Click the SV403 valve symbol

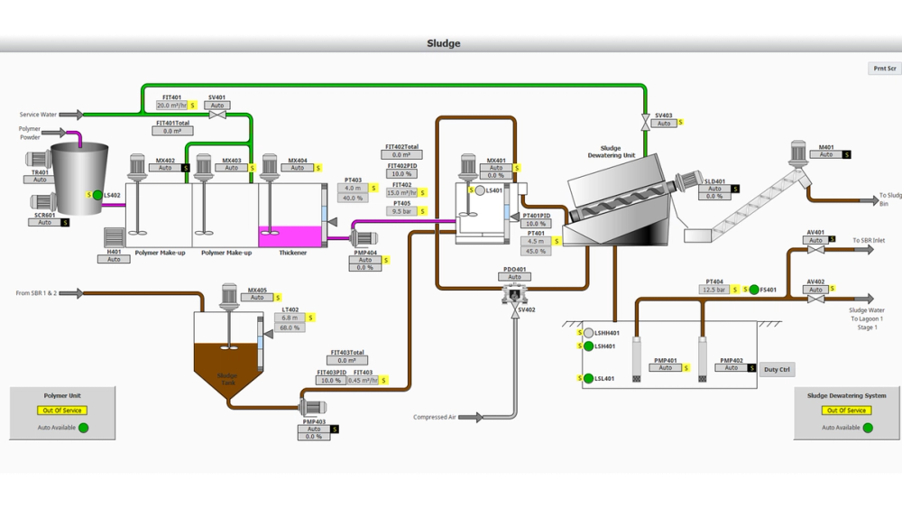pos(646,123)
